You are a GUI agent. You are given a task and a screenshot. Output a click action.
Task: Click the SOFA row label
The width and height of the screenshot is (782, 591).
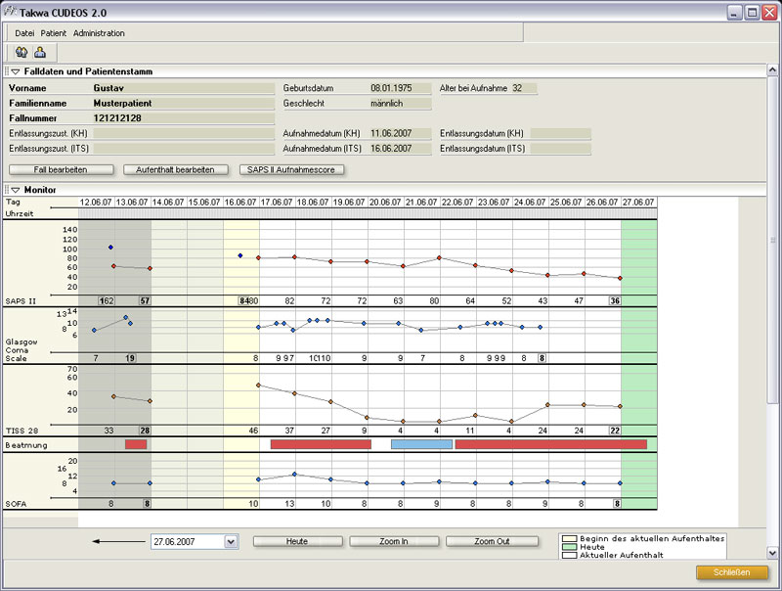[x=16, y=504]
